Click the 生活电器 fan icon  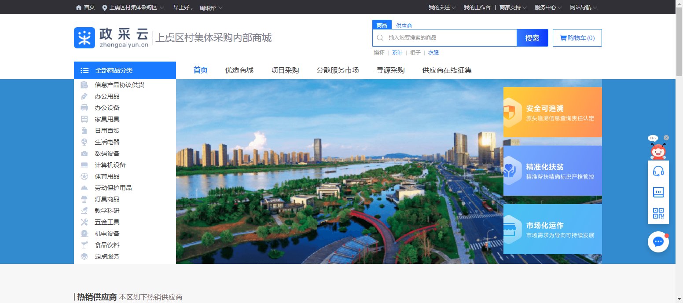tap(84, 142)
